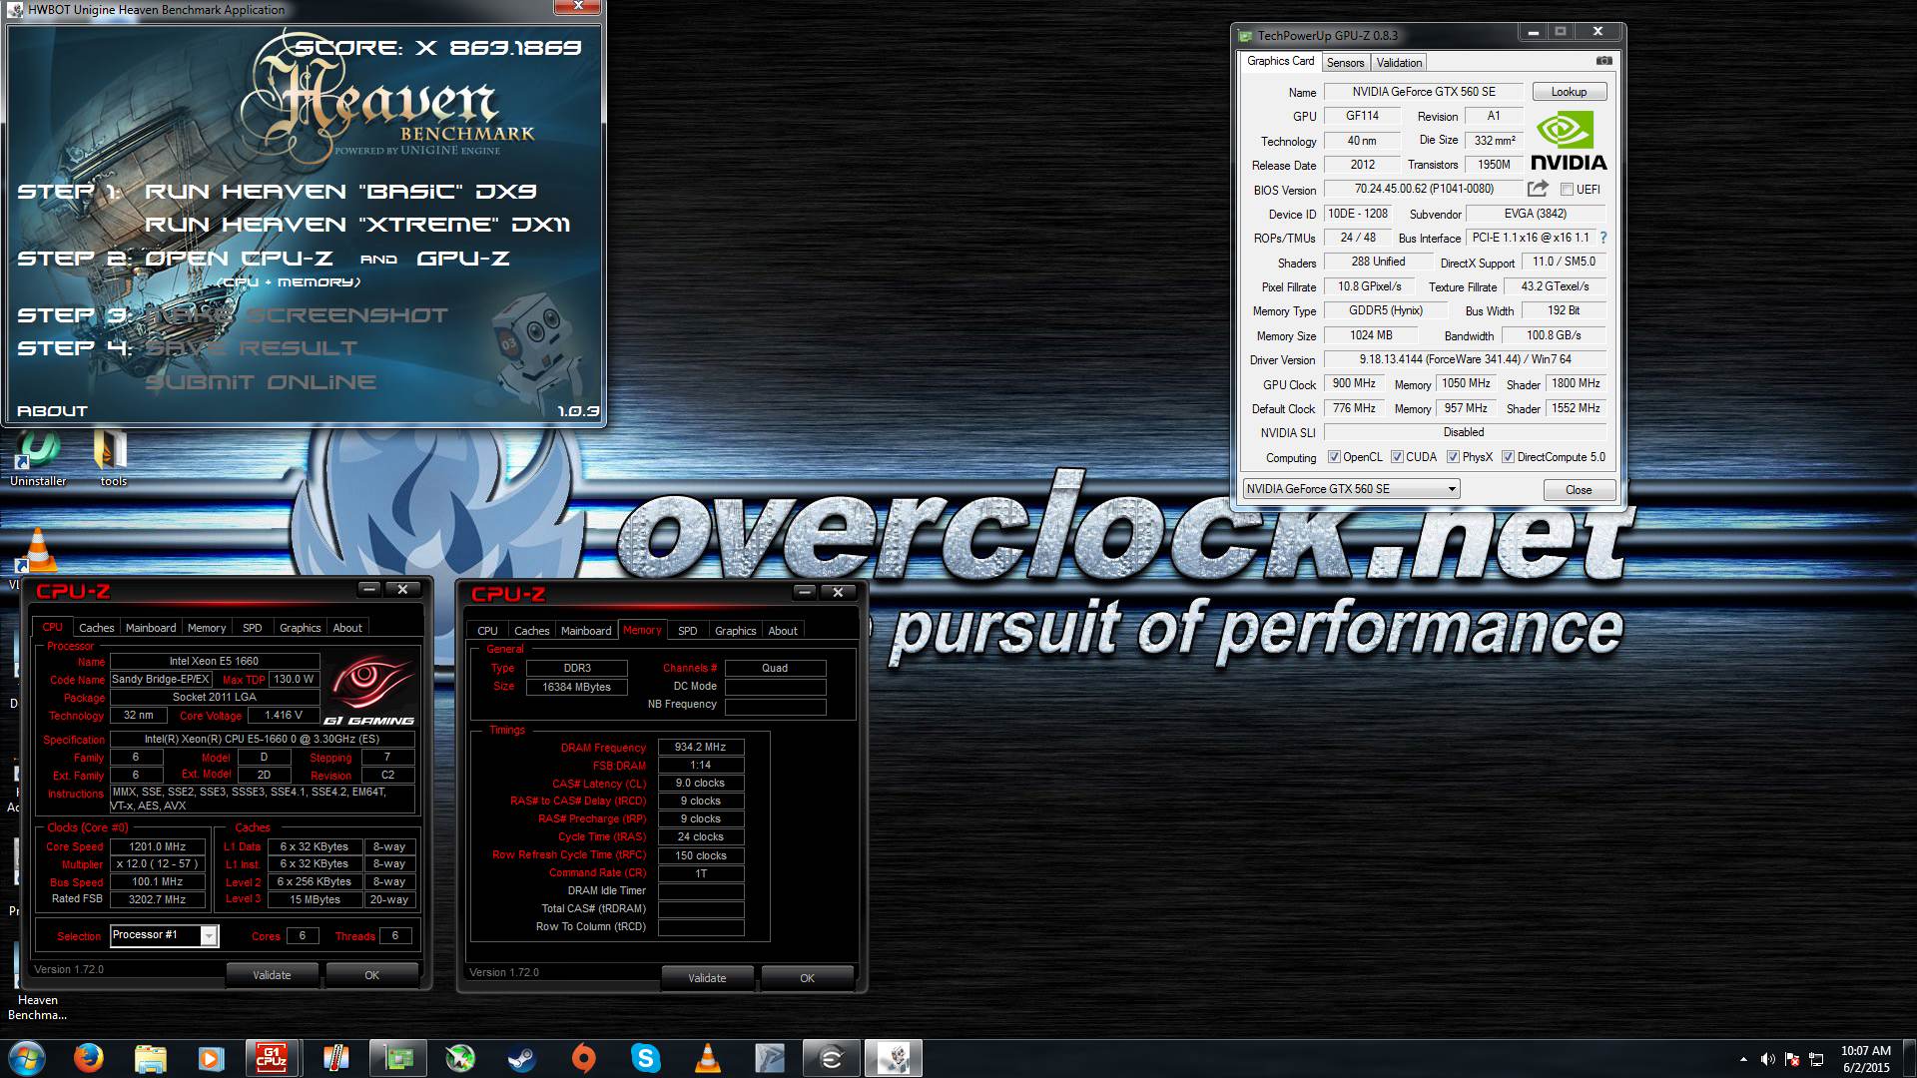Viewport: 1917px width, 1078px height.
Task: Switch to the Sensors tab in GPU-Z
Action: click(1345, 63)
